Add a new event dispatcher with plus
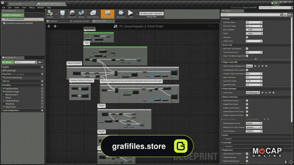Screen dimensions: 294x165 click(42, 110)
